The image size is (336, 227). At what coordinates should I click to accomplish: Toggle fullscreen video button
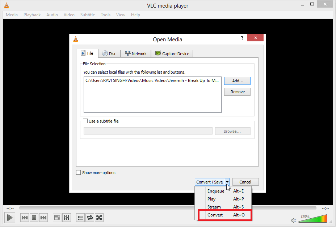(57, 218)
